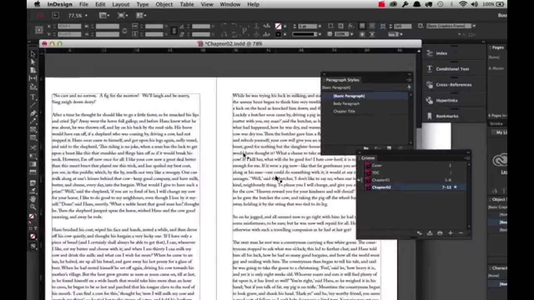Open the Paragraph Styles panel menu

(408, 80)
